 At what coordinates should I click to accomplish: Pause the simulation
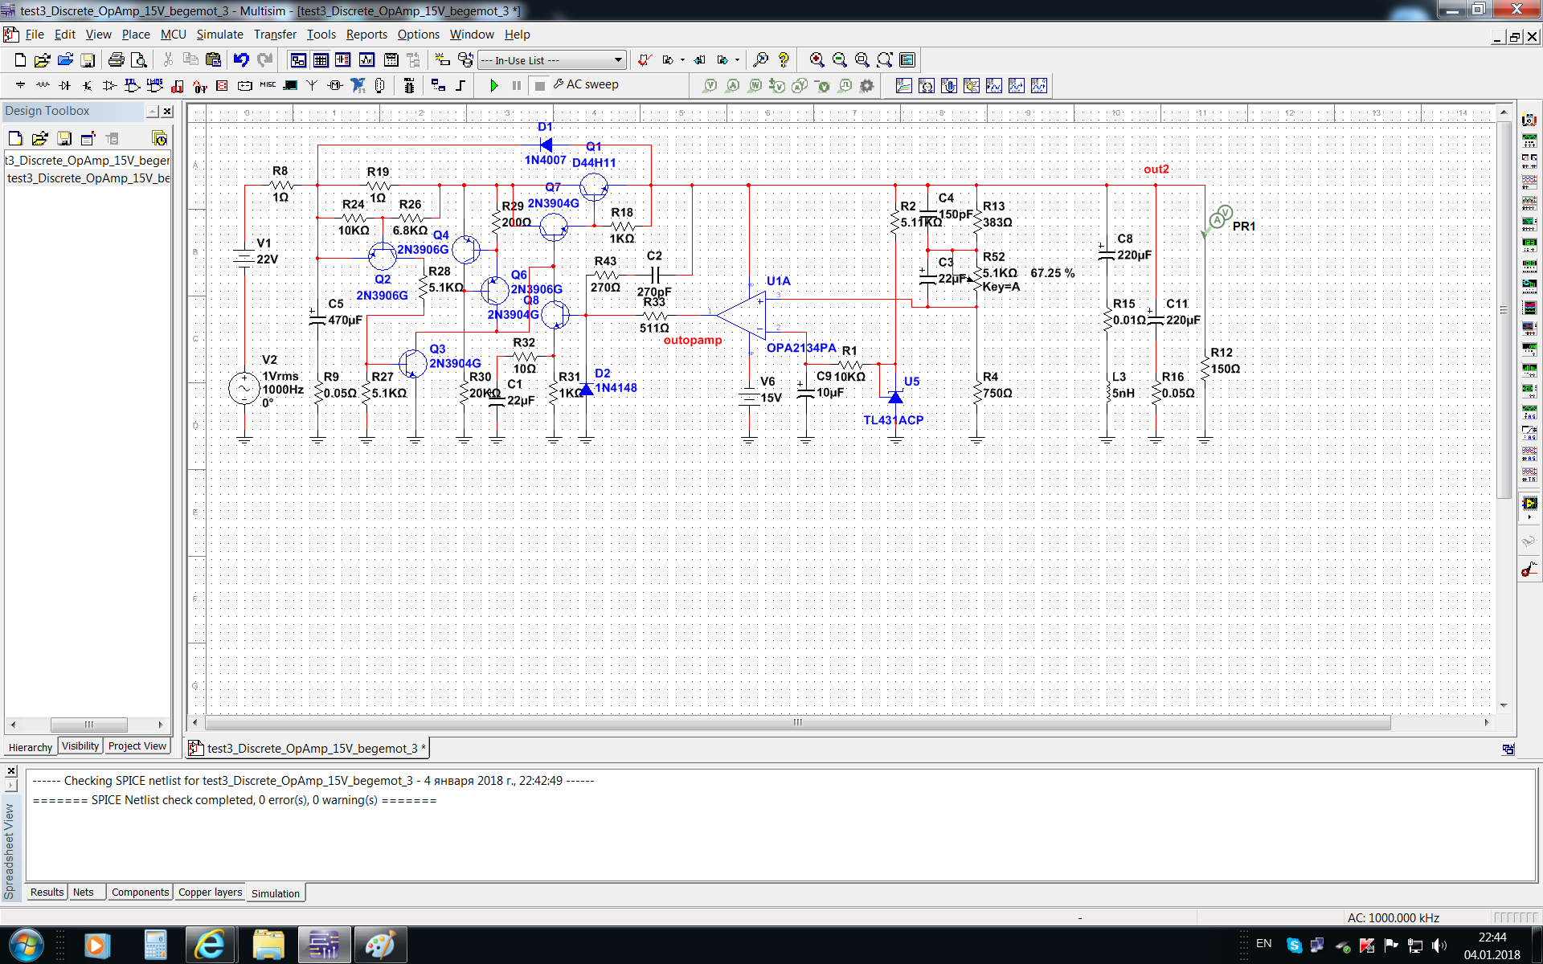(x=517, y=84)
